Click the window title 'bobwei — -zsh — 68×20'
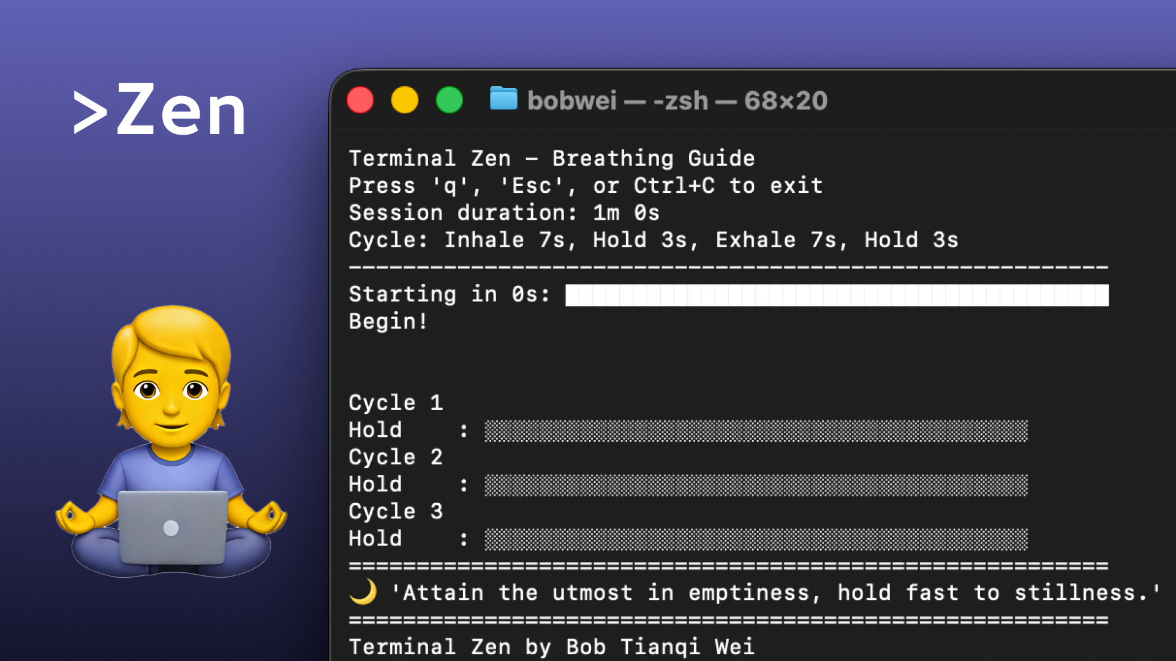The height and width of the screenshot is (661, 1176). point(677,101)
